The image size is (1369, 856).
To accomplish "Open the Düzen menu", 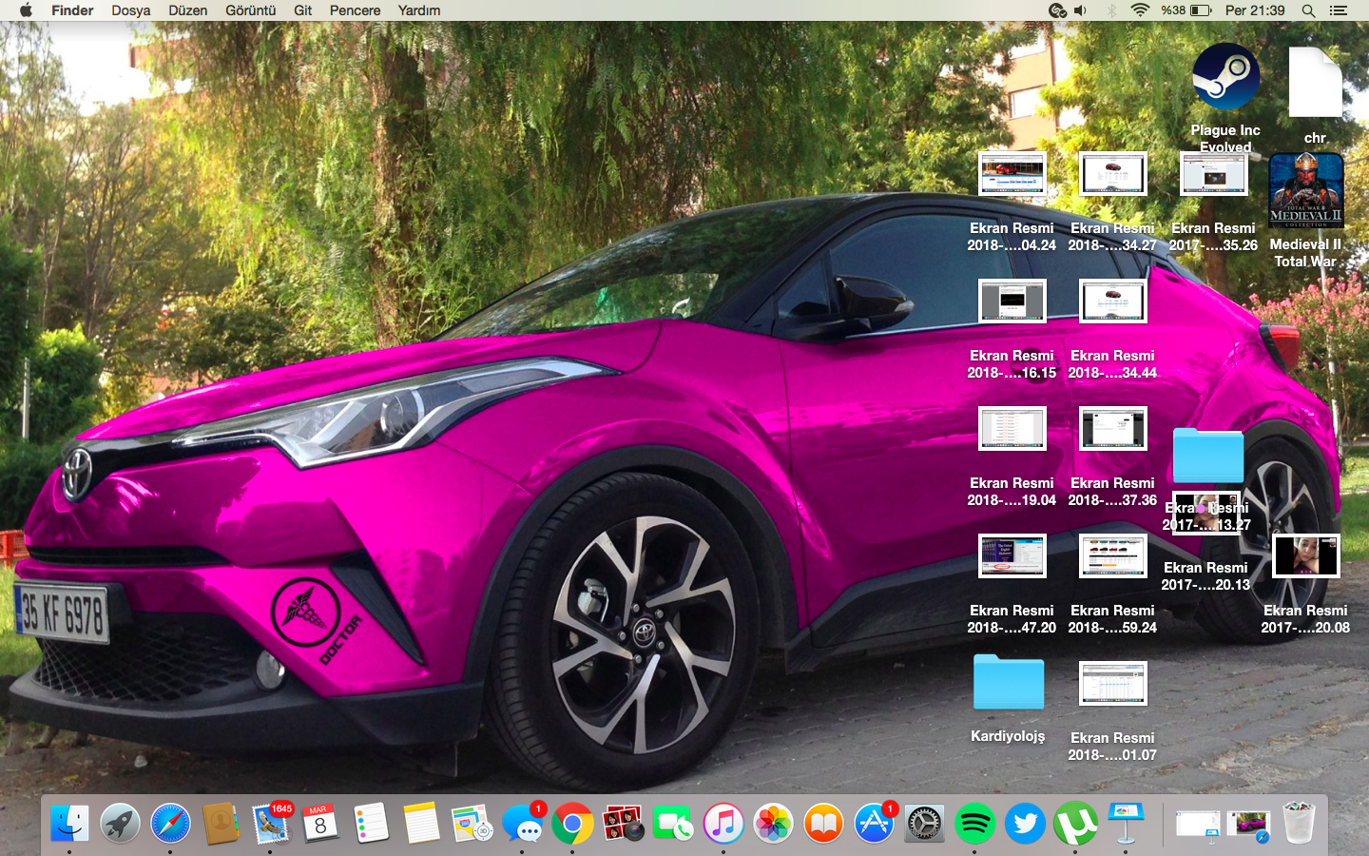I will [x=187, y=10].
